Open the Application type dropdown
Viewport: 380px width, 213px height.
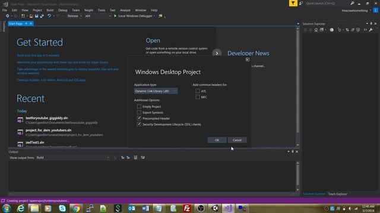[x=156, y=91]
